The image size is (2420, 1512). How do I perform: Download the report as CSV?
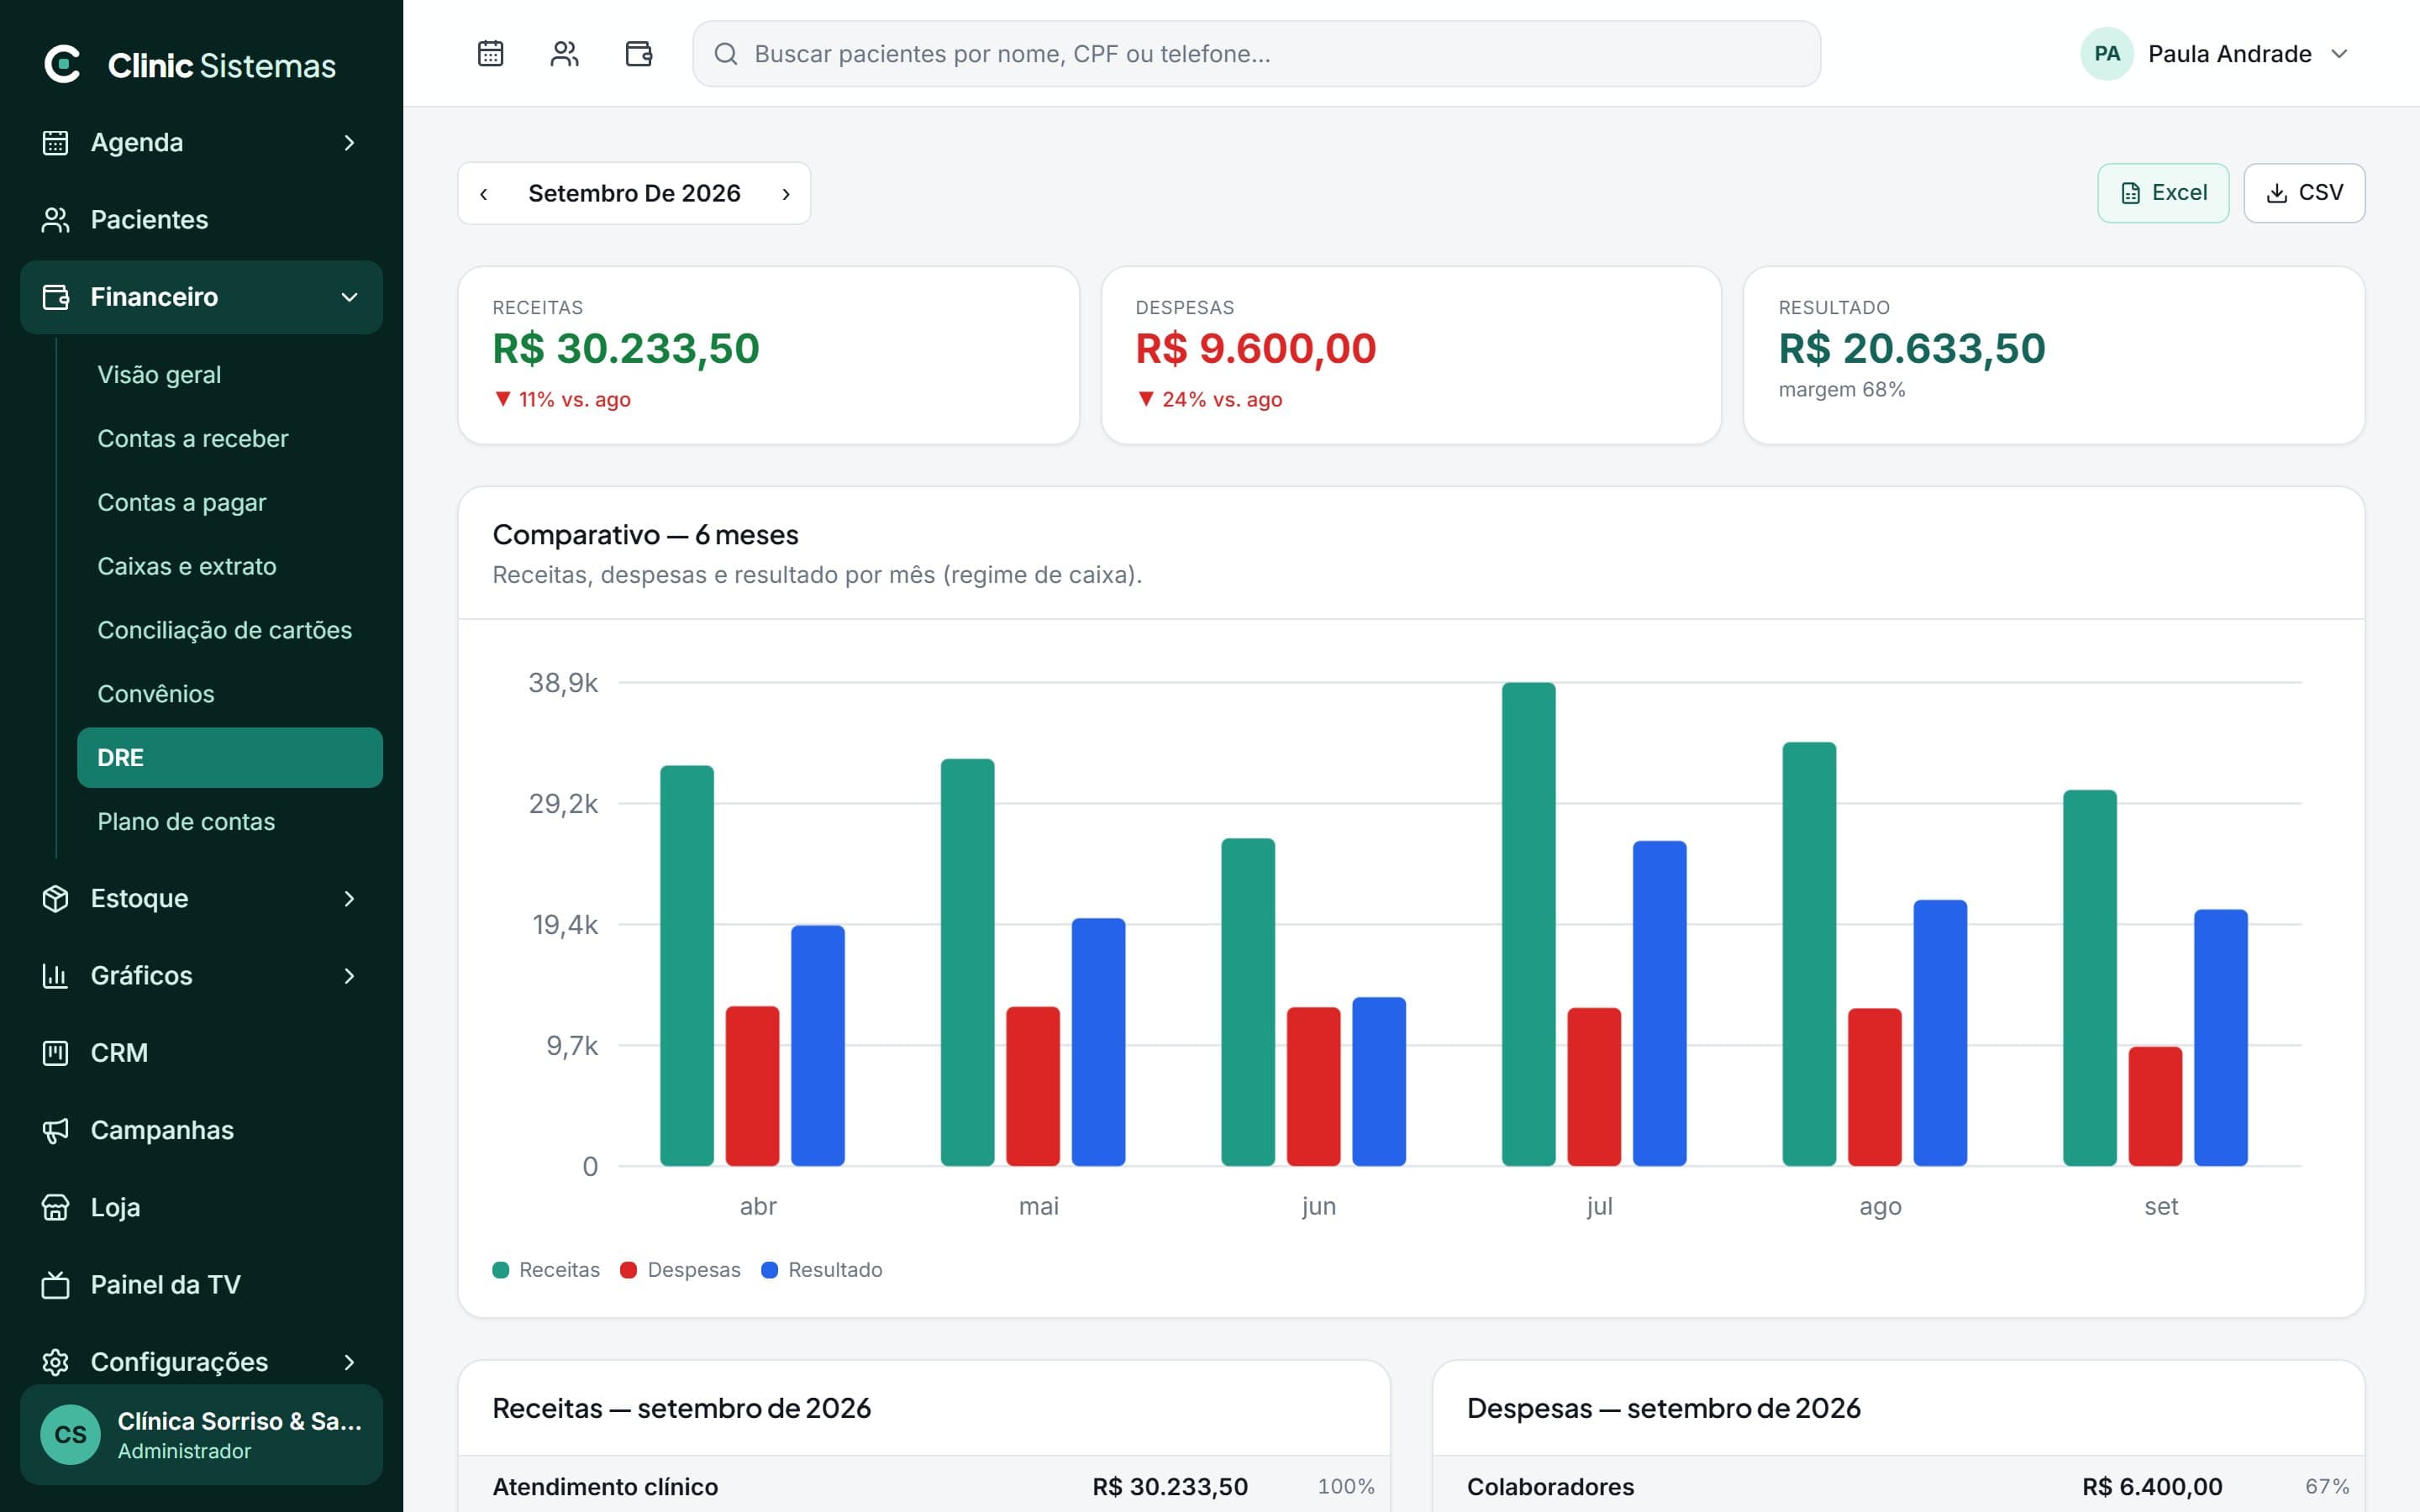pos(2304,193)
